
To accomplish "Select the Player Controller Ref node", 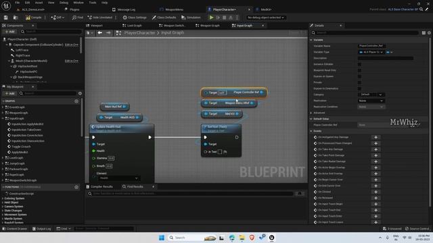I will [x=234, y=92].
